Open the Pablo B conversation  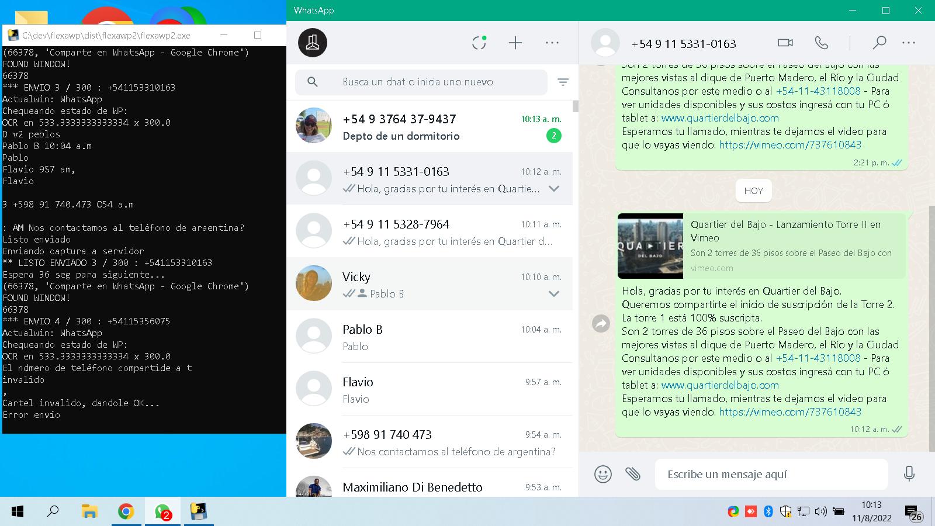430,337
